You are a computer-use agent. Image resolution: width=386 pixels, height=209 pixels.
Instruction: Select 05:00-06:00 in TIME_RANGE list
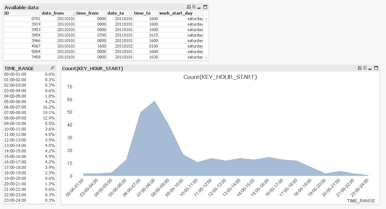point(30,102)
